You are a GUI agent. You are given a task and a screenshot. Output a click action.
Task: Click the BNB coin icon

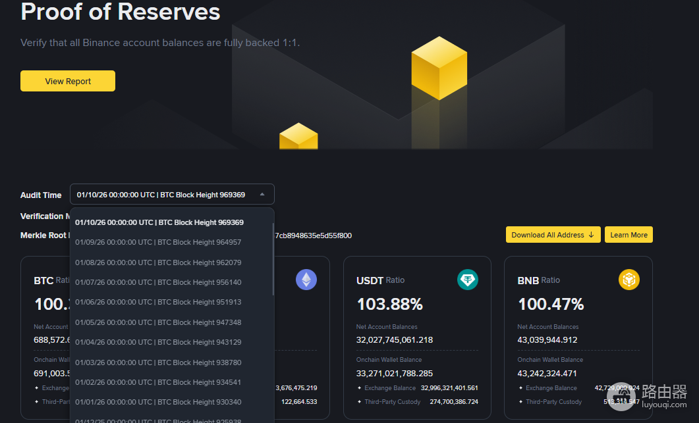[x=629, y=280]
